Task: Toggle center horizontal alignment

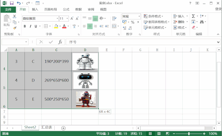Action: (x=90, y=26)
